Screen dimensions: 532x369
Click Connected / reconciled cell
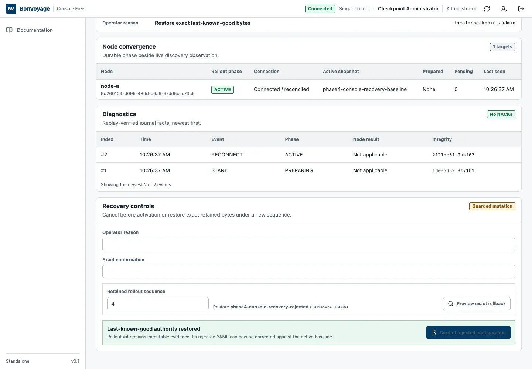pyautogui.click(x=282, y=89)
